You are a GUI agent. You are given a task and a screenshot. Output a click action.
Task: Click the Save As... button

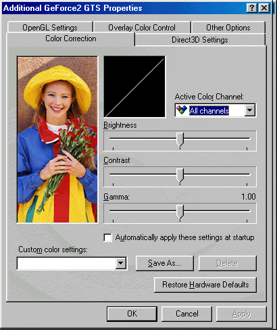164,263
